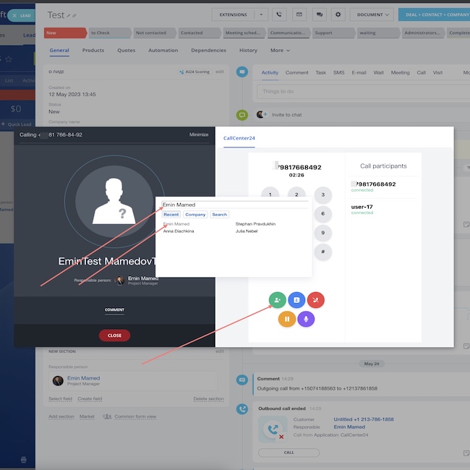
Task: Click the red Close button on the call card
Action: (115, 336)
